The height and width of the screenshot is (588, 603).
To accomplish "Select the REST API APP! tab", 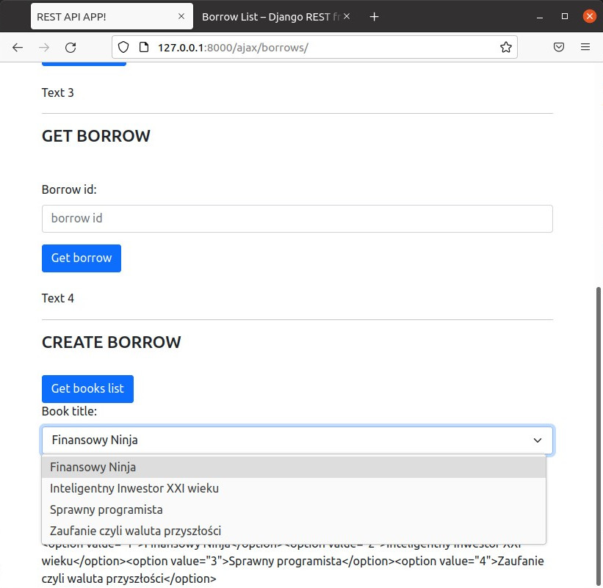I will [103, 16].
